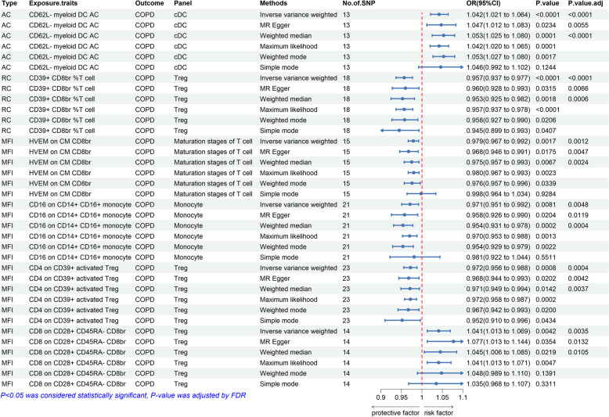Image resolution: width=609 pixels, height=417 pixels.
Task: Select the P value '0.3311'
Action: (x=546, y=384)
